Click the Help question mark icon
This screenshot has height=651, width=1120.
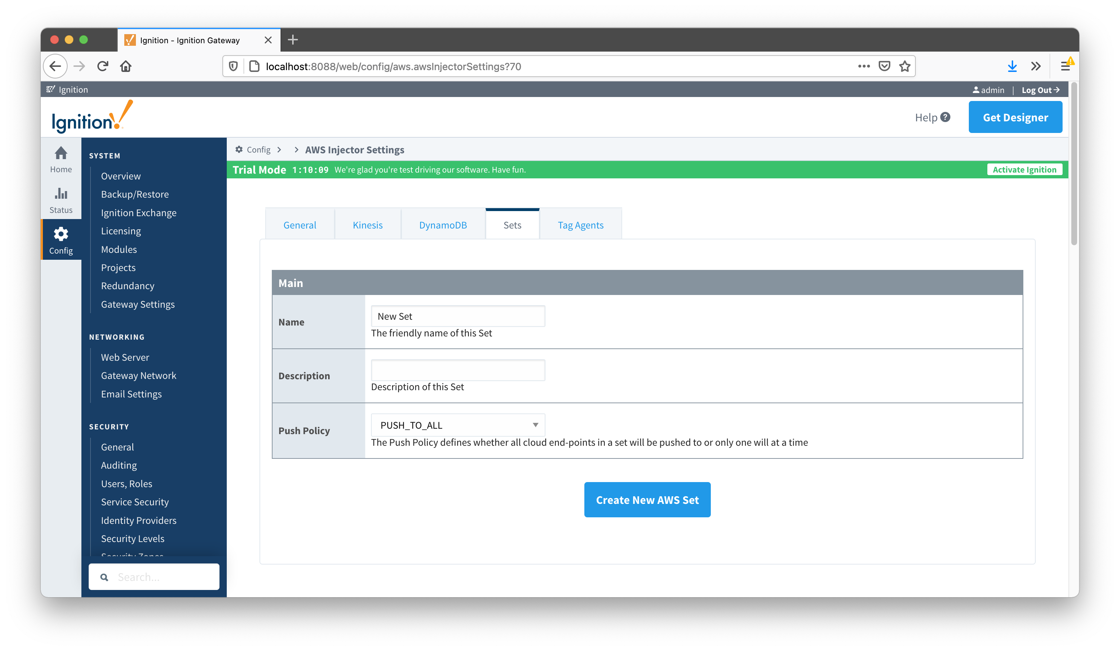(945, 117)
